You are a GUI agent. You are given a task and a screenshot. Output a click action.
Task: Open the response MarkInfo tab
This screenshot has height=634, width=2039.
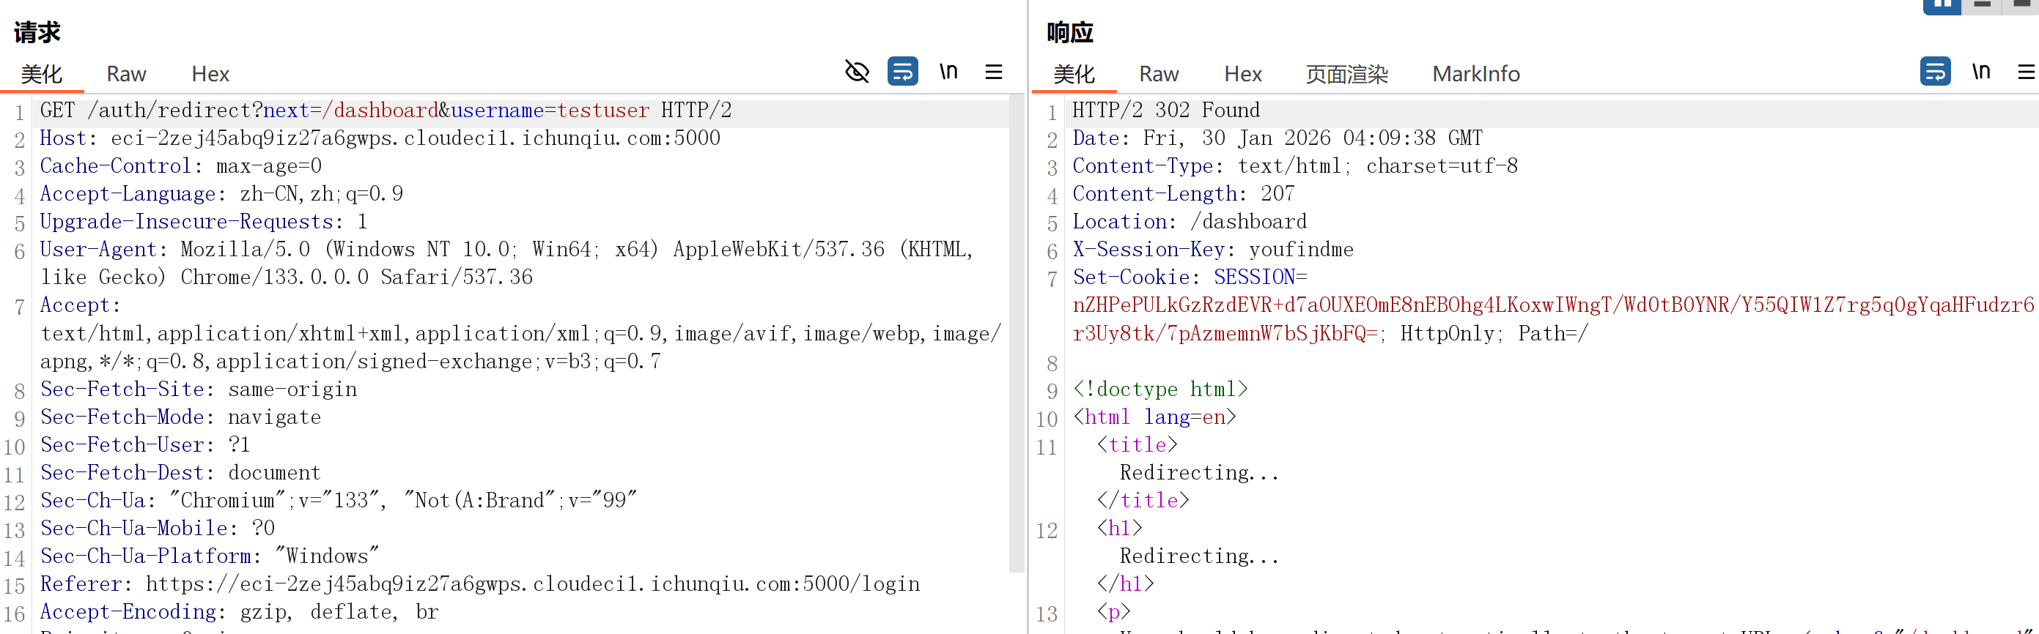pyautogui.click(x=1475, y=75)
